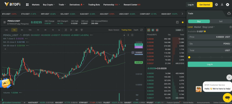The image size is (232, 104).
Task: Click the chart refresh loop icon
Action: 132,35
